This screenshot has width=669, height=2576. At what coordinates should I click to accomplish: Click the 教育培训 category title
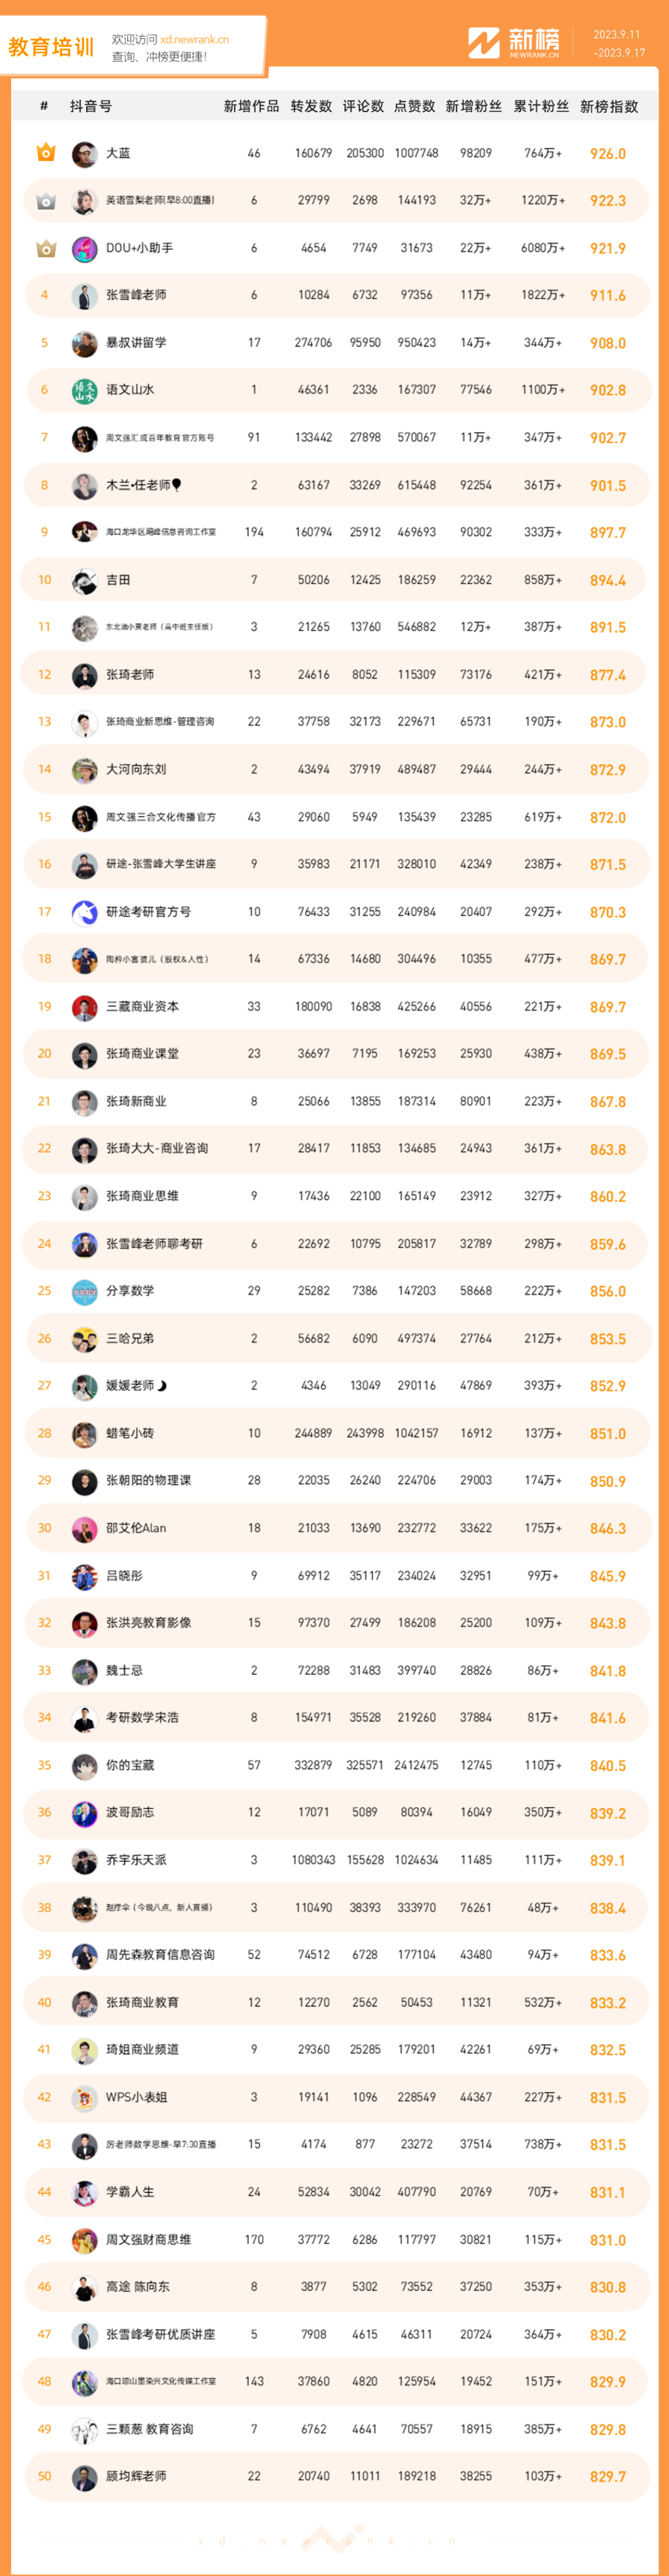point(51,47)
